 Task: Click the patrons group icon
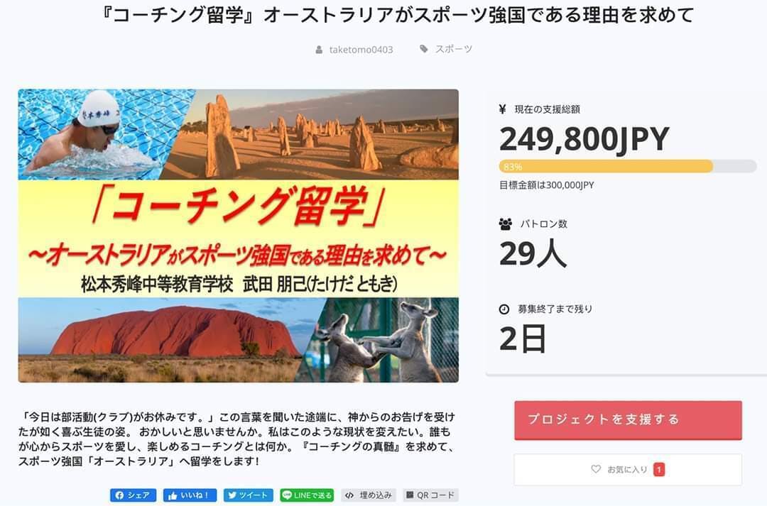click(x=505, y=224)
